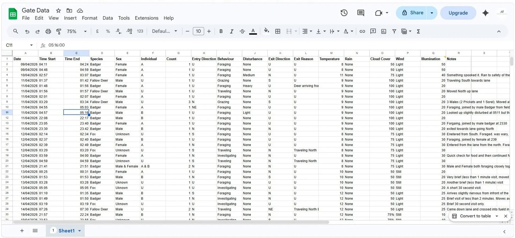Click the video meeting camera icon

point(378,13)
